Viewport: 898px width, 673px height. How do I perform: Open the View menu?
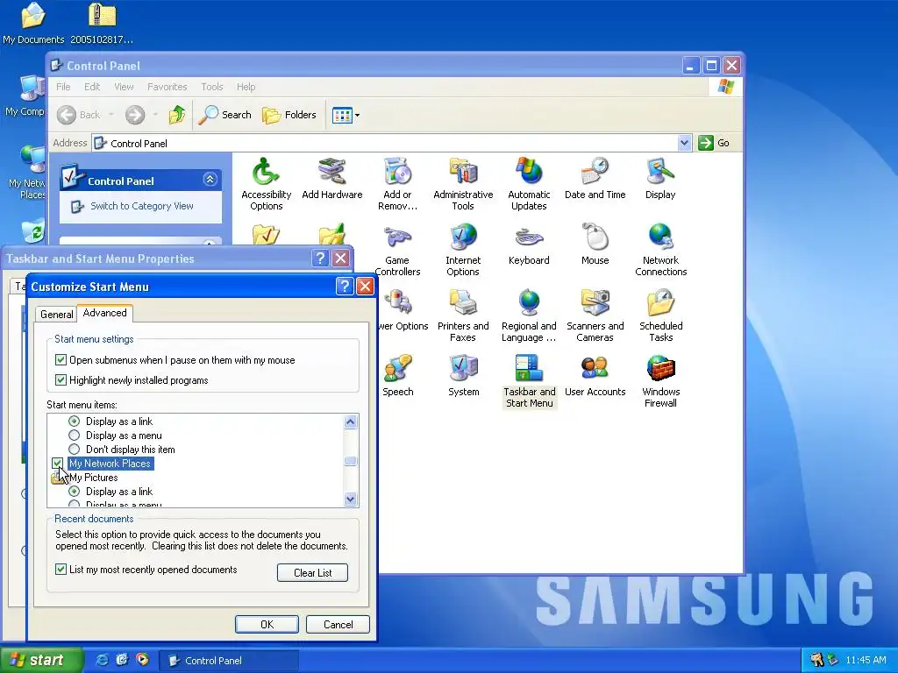pyautogui.click(x=124, y=87)
